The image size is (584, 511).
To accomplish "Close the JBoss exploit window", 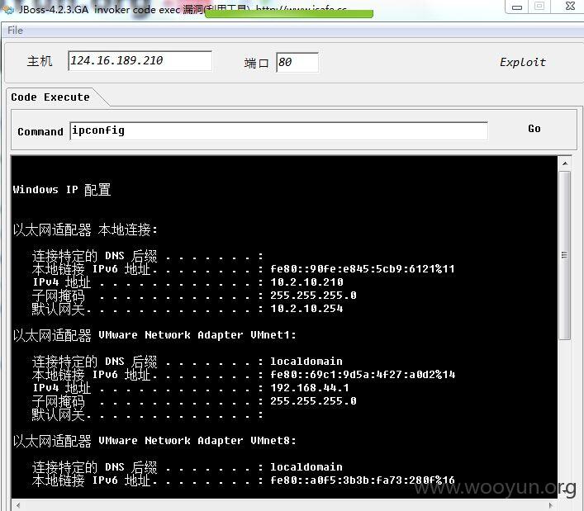I will 569,7.
